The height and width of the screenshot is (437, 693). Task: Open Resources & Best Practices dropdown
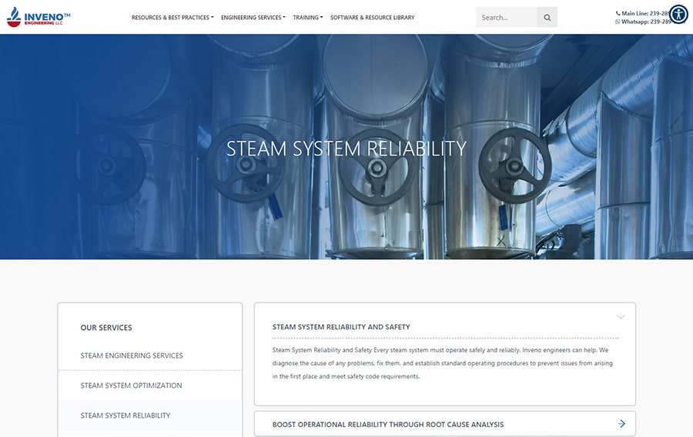172,18
